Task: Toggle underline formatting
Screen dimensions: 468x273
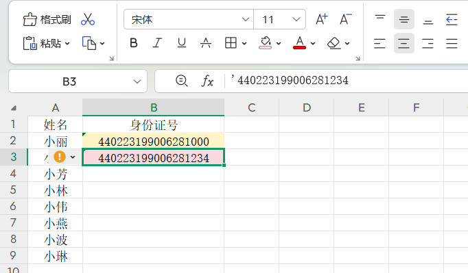Action: 181,43
